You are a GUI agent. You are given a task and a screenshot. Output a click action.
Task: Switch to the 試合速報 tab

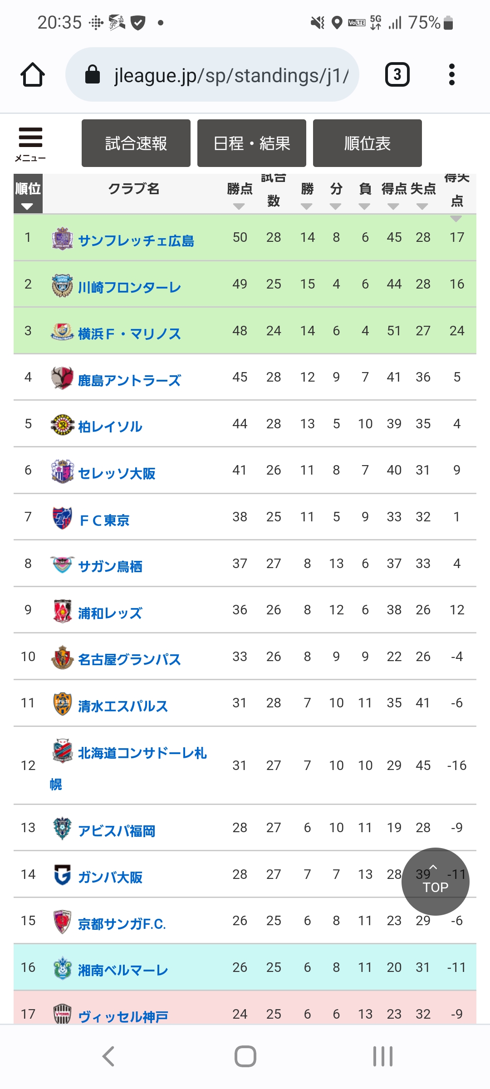(136, 143)
